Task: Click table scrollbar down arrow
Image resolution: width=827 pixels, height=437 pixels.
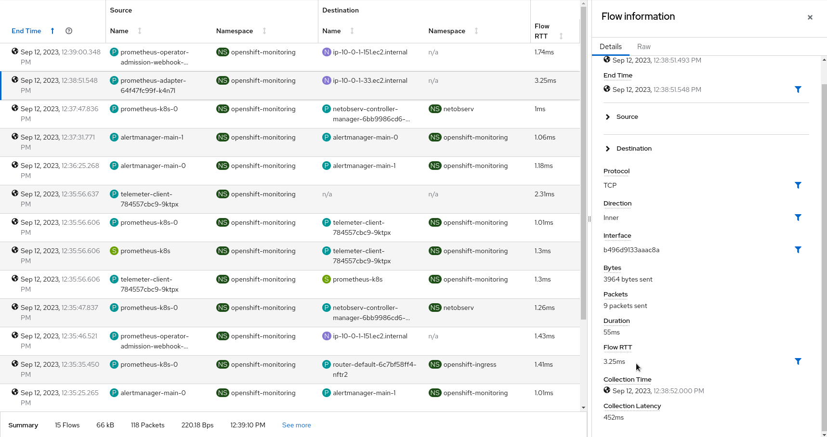Action: pos(583,408)
